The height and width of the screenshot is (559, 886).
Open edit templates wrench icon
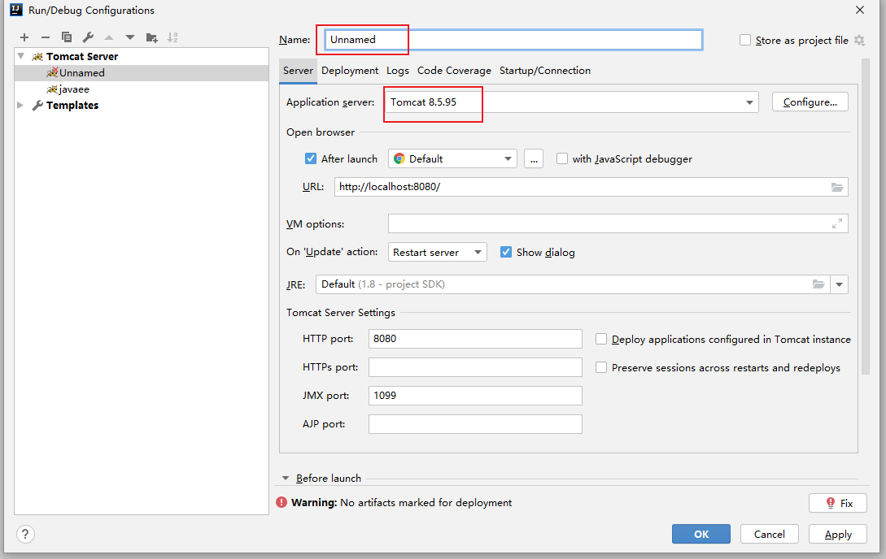[88, 37]
